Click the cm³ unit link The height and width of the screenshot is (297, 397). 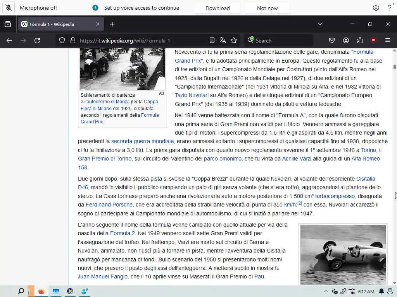coord(309,196)
